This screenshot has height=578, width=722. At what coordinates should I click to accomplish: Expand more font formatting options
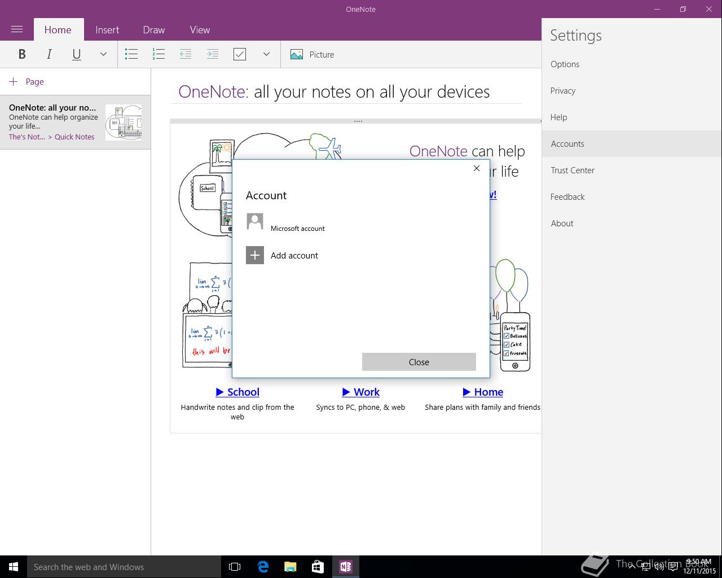(x=103, y=54)
